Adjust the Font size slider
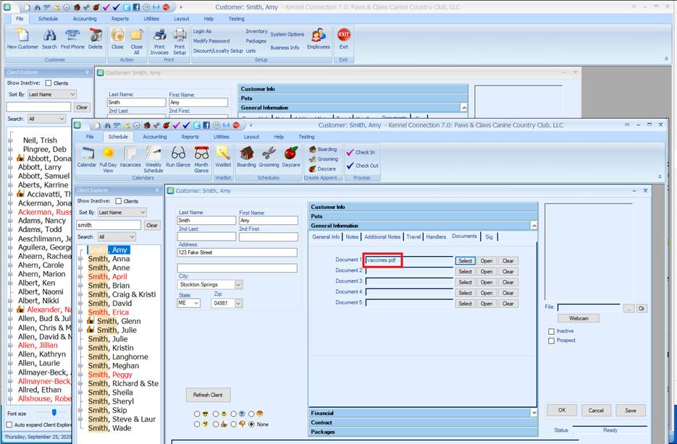This screenshot has width=677, height=444. click(54, 412)
